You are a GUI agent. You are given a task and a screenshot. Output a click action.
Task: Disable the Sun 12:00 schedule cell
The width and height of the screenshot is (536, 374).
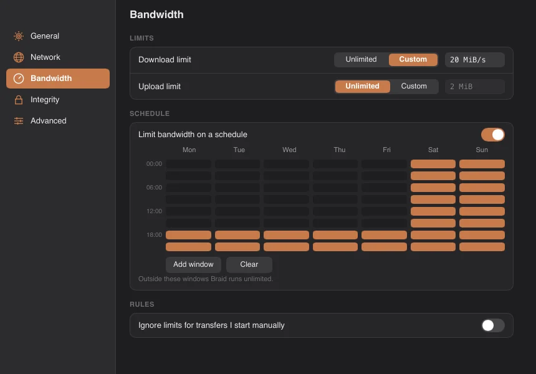click(482, 211)
